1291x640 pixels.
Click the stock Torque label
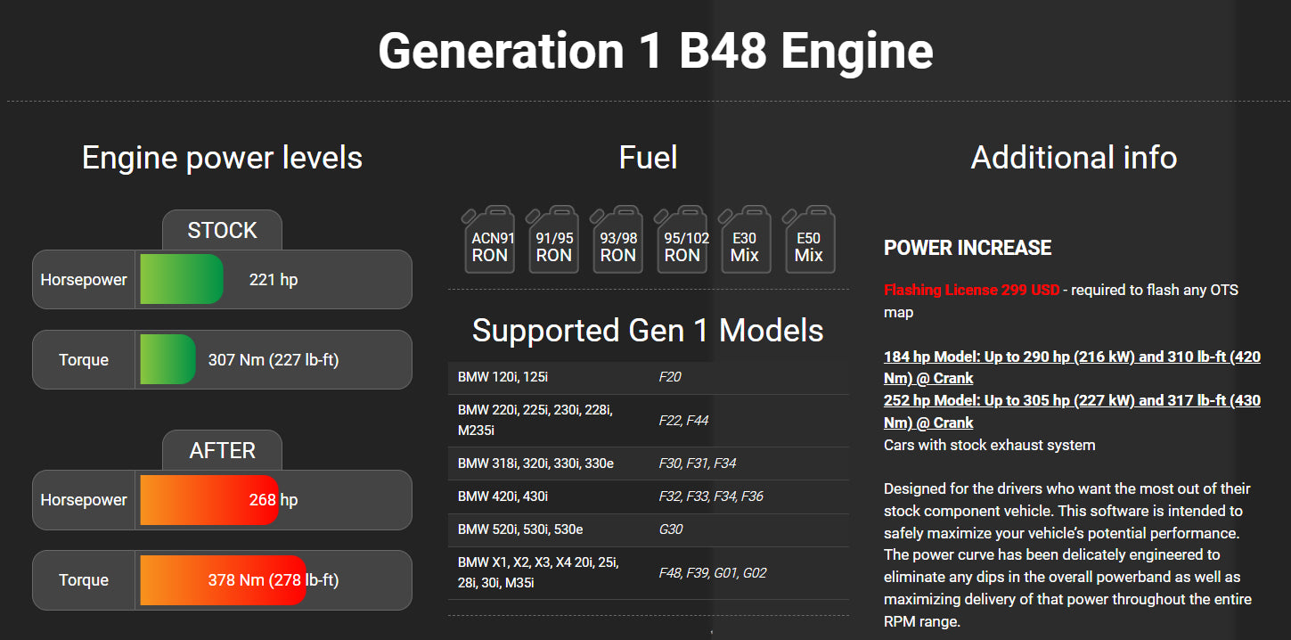(84, 360)
